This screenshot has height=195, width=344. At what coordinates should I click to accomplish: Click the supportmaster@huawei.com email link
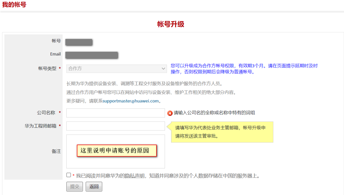(x=131, y=101)
